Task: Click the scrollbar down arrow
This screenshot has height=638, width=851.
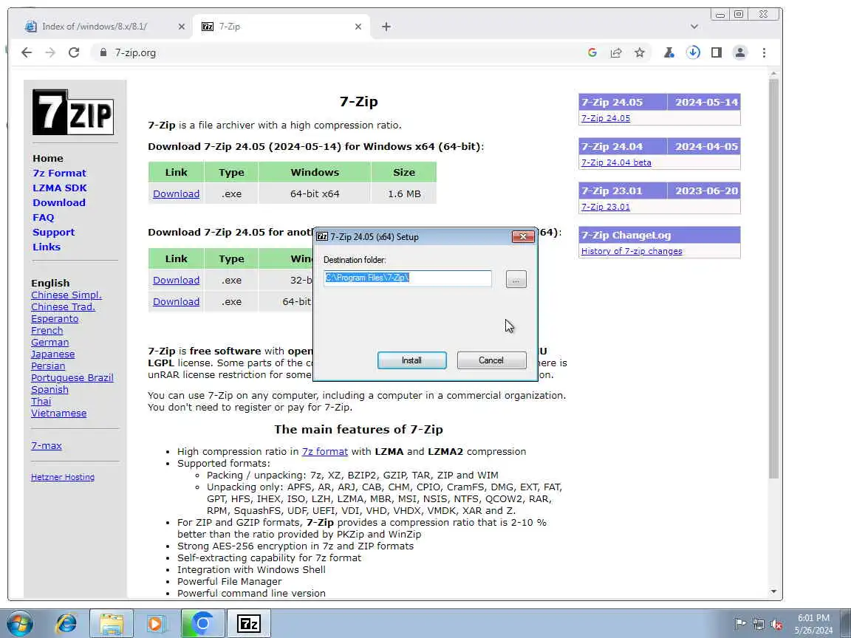Action: [774, 592]
